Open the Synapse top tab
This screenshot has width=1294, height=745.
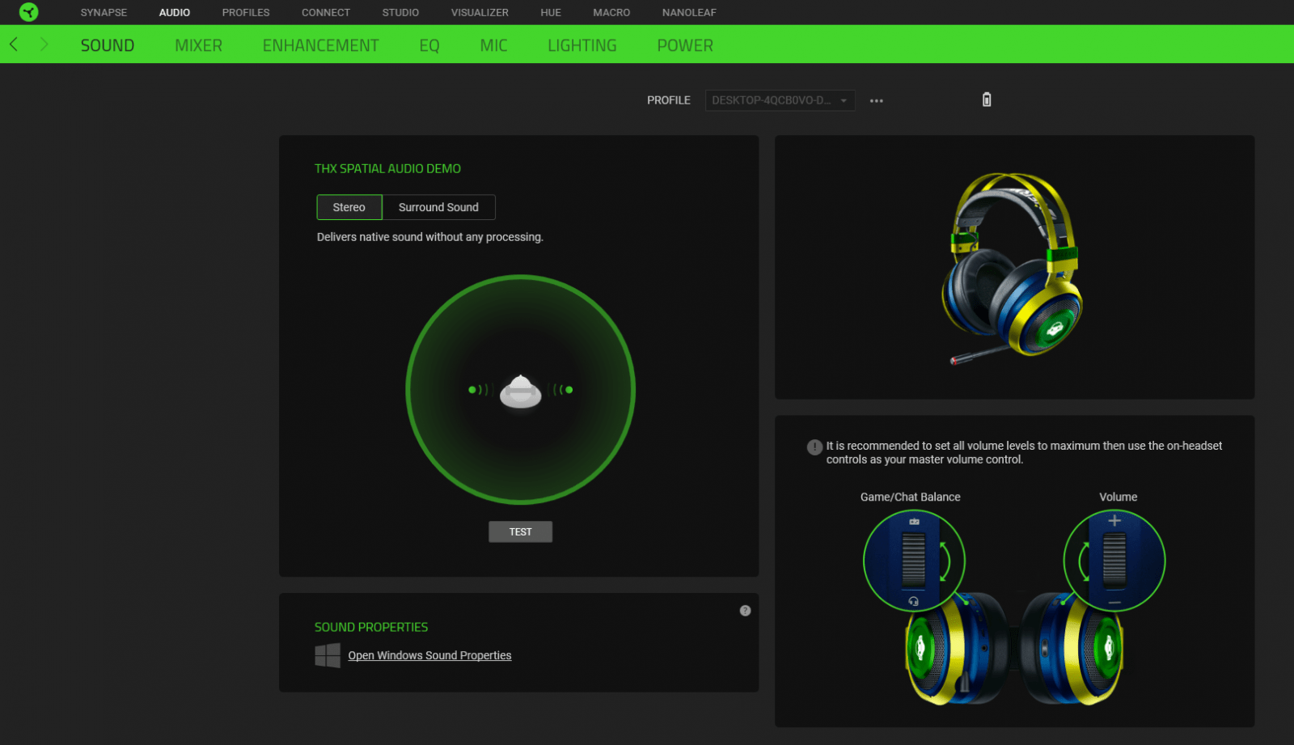(104, 12)
